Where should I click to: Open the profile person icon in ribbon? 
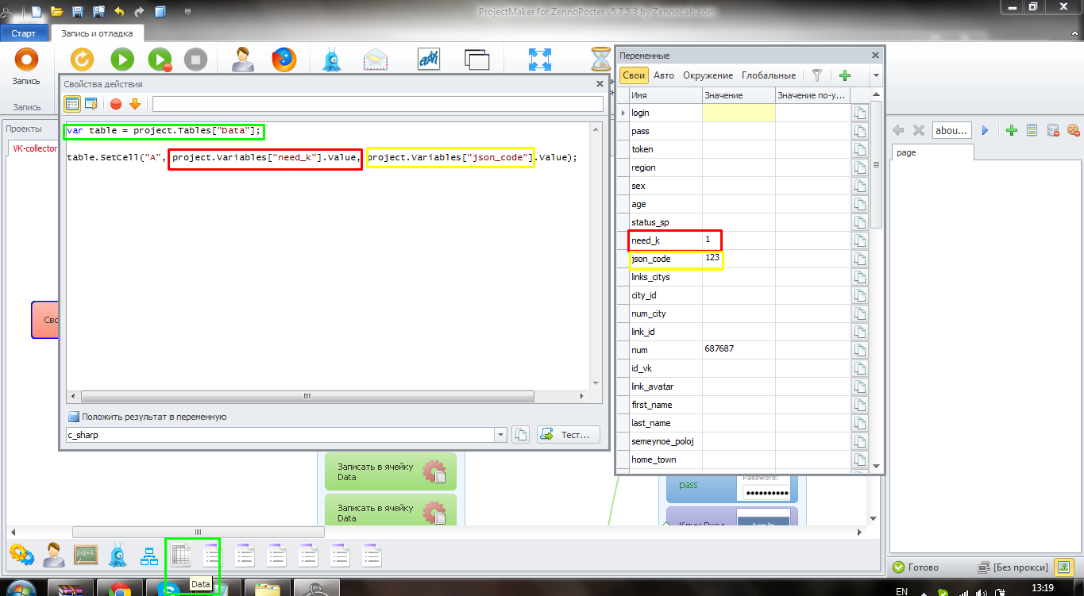243,60
